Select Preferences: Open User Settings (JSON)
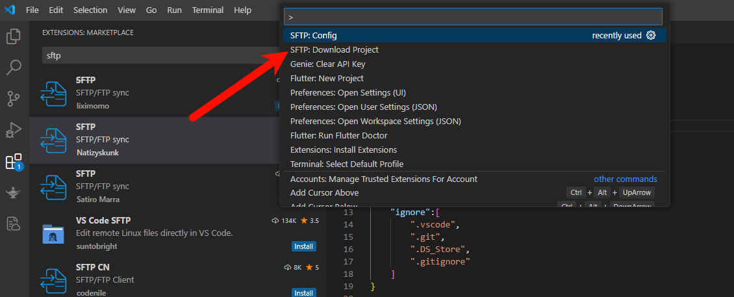 tap(475, 107)
